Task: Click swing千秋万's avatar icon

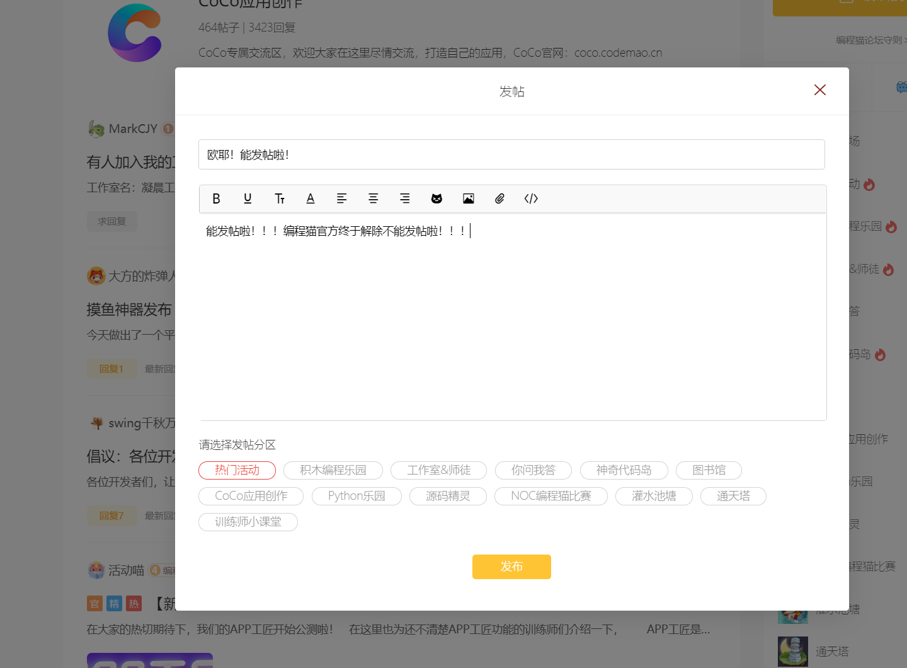Action: click(96, 423)
